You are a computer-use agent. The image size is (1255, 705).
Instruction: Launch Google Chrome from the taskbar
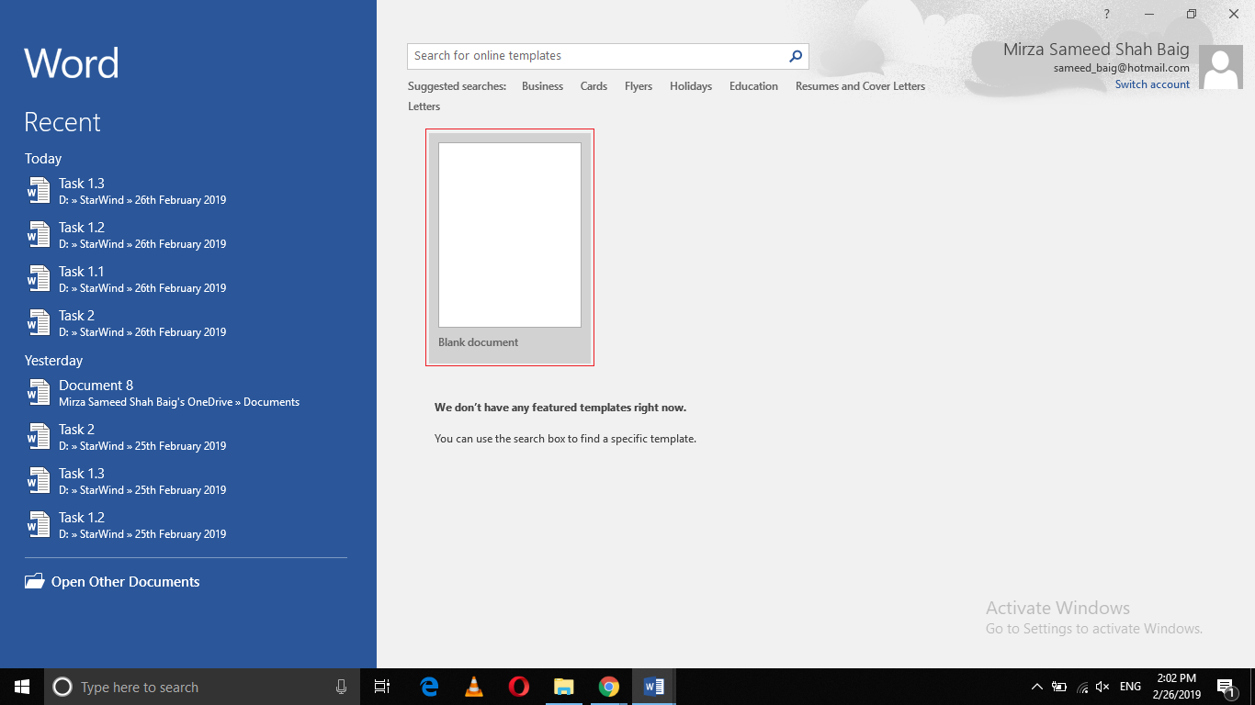point(608,687)
